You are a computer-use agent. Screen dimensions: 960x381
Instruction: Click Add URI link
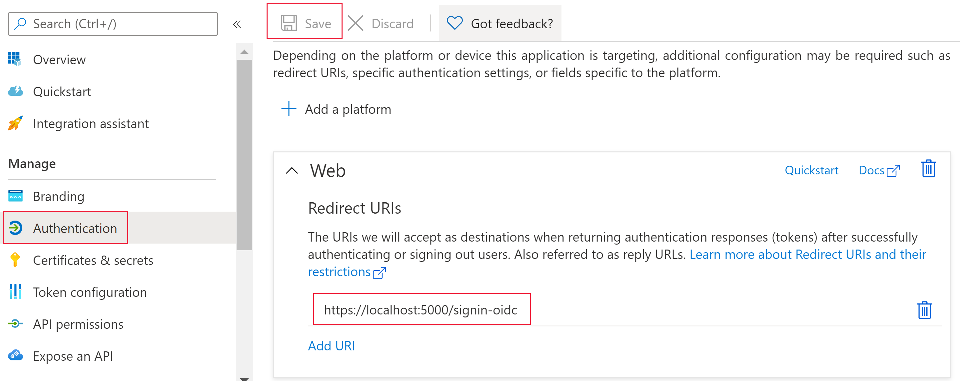point(332,345)
